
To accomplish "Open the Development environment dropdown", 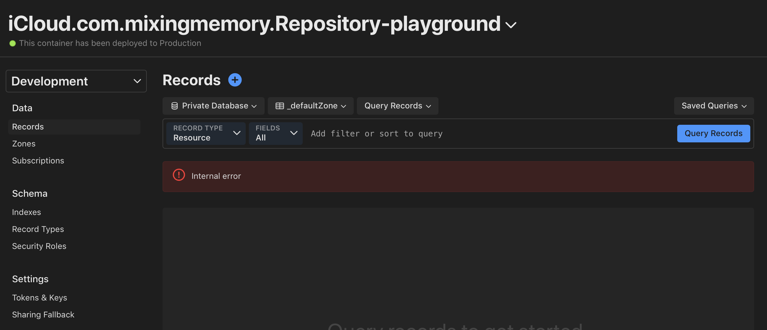I will (x=76, y=81).
